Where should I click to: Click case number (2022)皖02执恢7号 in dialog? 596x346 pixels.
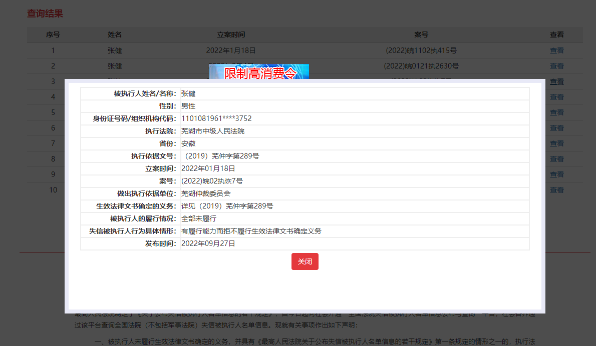(x=212, y=181)
